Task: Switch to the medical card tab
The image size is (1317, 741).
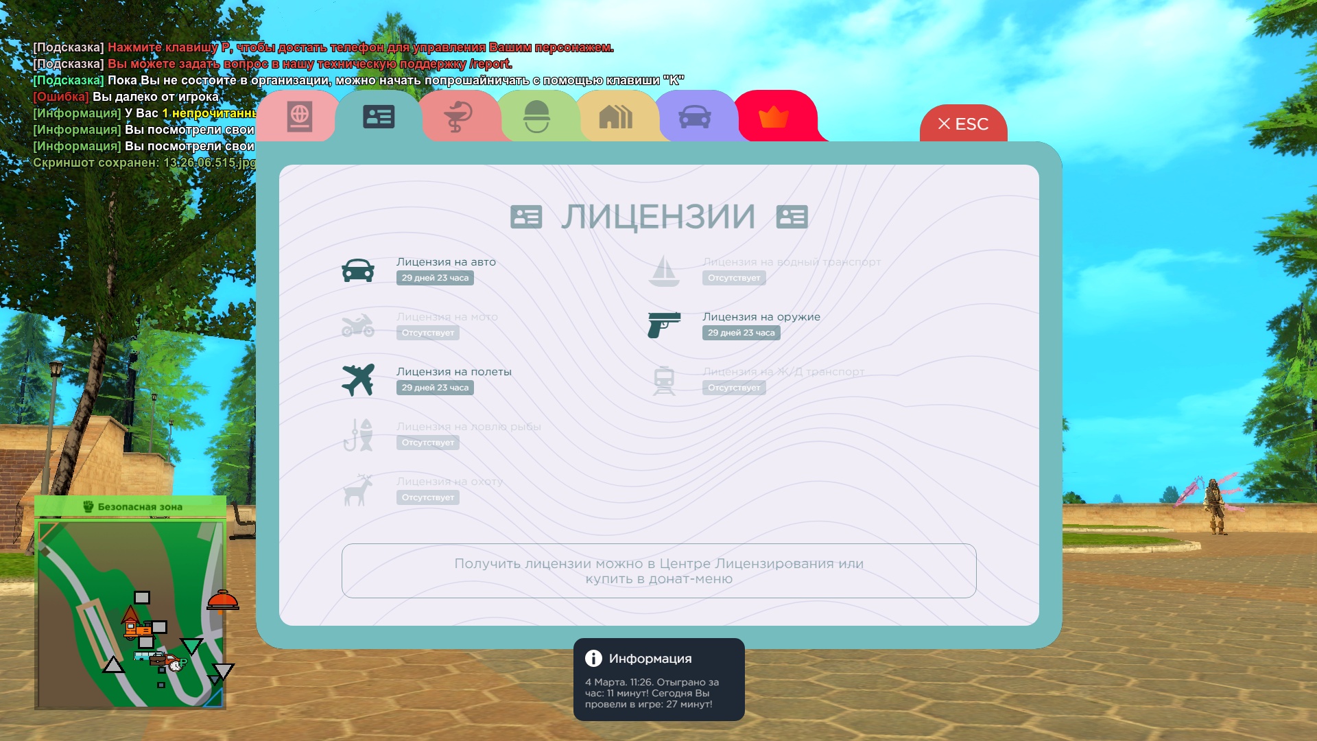Action: click(x=458, y=117)
